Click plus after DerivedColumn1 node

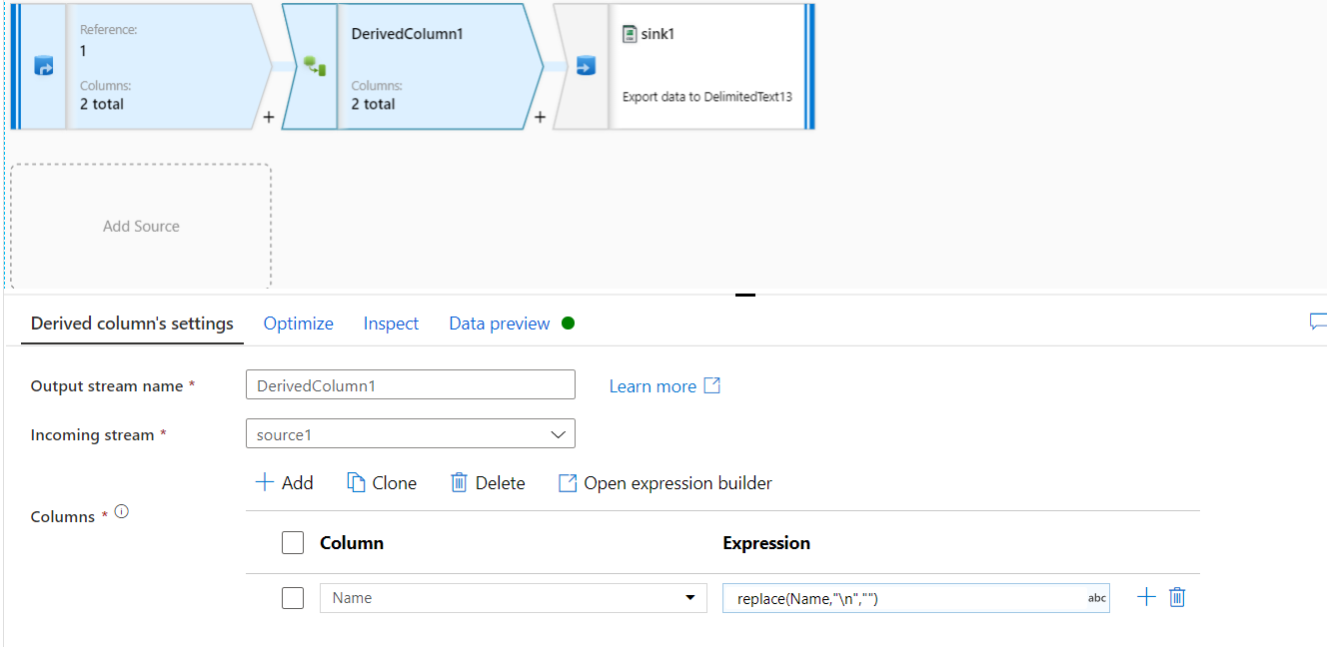(540, 118)
